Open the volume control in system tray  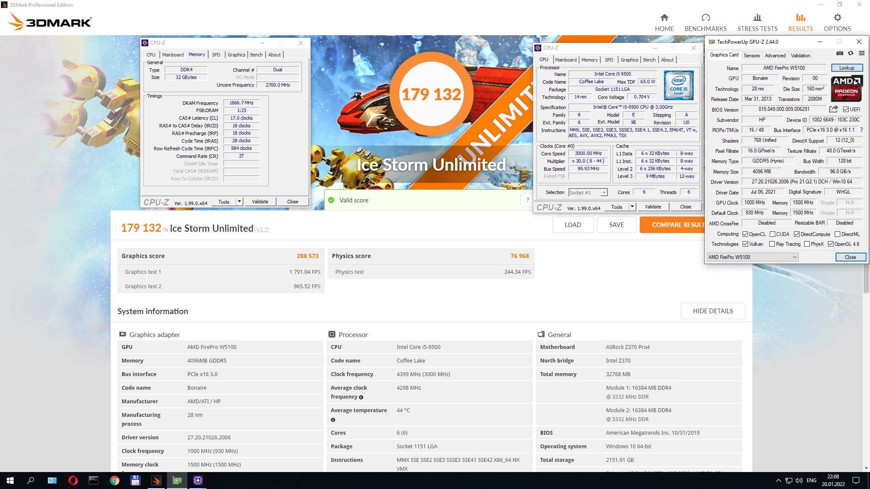click(799, 481)
